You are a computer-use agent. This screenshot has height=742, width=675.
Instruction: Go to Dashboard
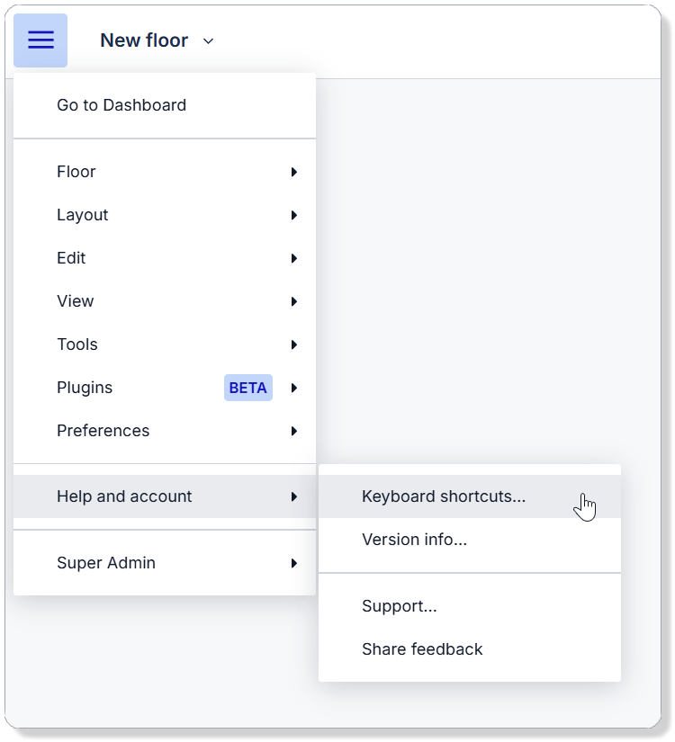(x=121, y=105)
